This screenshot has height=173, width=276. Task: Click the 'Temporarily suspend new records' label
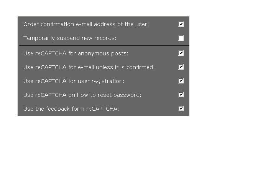69,38
